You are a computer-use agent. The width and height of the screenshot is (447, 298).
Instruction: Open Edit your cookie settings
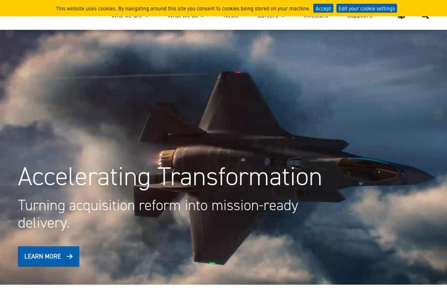366,8
